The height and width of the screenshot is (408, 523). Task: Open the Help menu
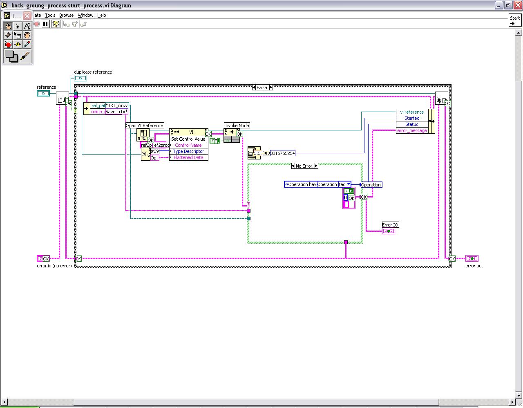(102, 15)
